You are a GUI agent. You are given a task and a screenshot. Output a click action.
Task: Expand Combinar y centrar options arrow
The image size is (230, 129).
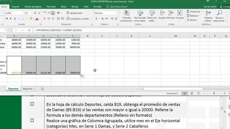click(x=91, y=19)
